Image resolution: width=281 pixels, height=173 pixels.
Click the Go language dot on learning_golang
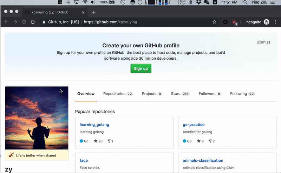81,141
